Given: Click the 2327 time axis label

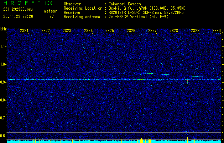Looking at the screenshot, I should (152, 31).
